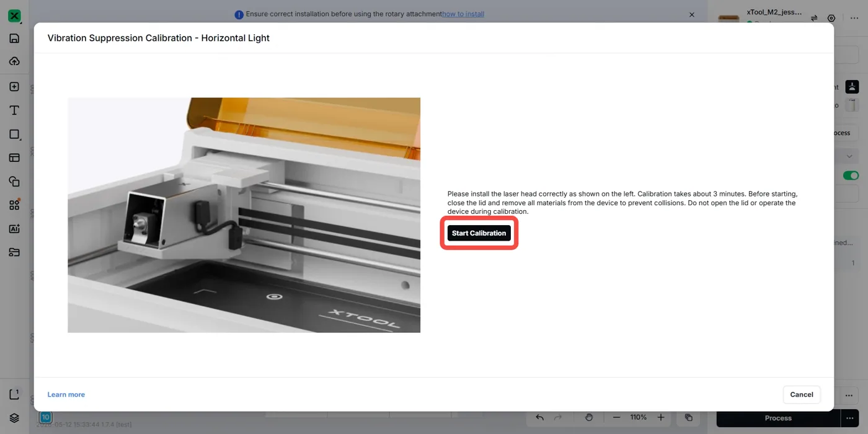The image size is (868, 434).
Task: Dismiss the rotary attachment notice banner
Action: click(692, 14)
